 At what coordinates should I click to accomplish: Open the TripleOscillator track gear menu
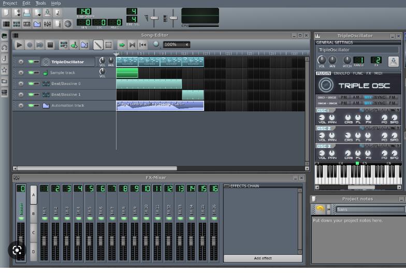coord(21,62)
